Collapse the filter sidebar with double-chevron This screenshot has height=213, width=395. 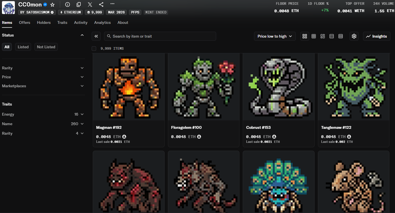coord(96,36)
